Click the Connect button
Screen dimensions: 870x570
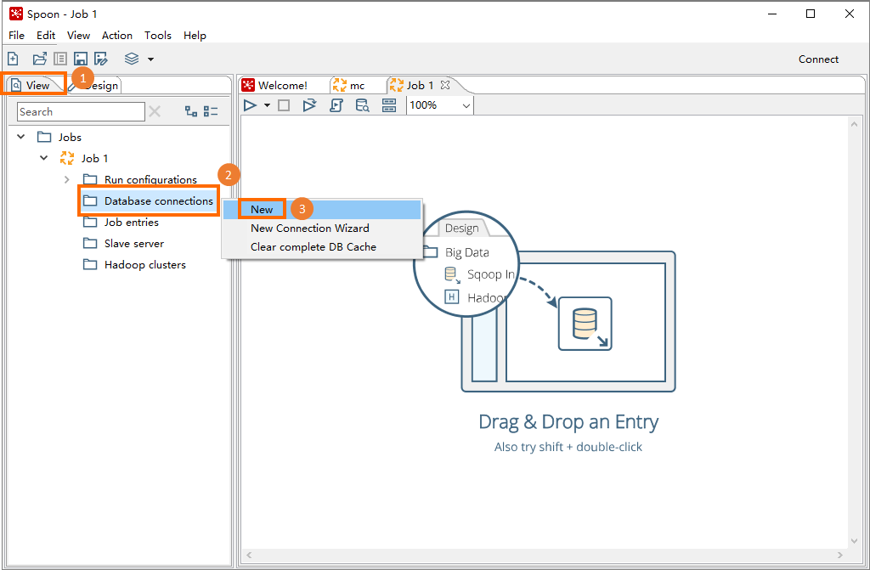click(x=818, y=59)
